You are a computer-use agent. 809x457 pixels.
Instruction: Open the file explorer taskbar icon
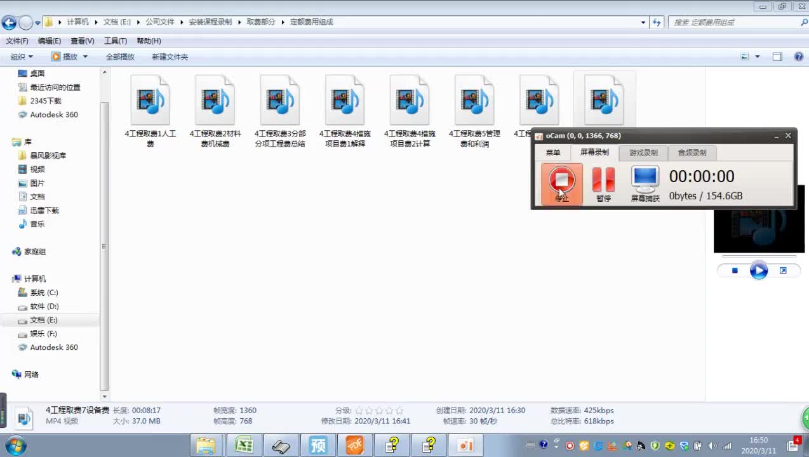point(206,446)
